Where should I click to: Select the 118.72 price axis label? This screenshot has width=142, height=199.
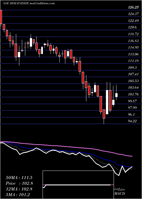click(x=133, y=34)
